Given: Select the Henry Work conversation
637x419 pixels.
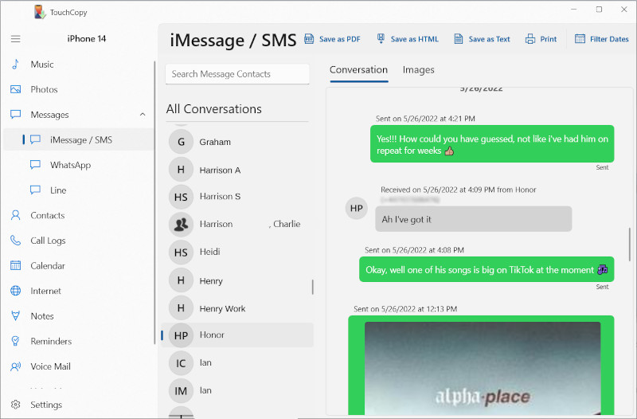Looking at the screenshot, I should tap(237, 308).
